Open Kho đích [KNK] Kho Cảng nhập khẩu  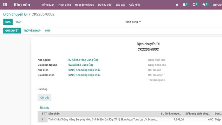tap(84, 70)
